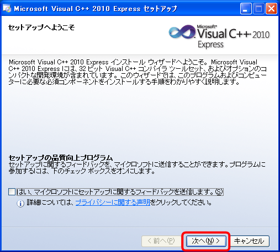Image resolution: width=280 pixels, height=252 pixels.
Task: Click the Visual C++ infinity logo
Action: pos(182,32)
